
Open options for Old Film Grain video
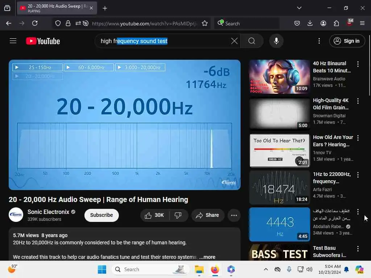pos(358,101)
